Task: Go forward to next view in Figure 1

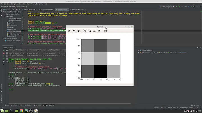Action: [x=79, y=31]
